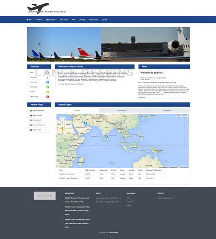Toggle the Satellite map view
The image size is (216, 239).
tap(184, 116)
